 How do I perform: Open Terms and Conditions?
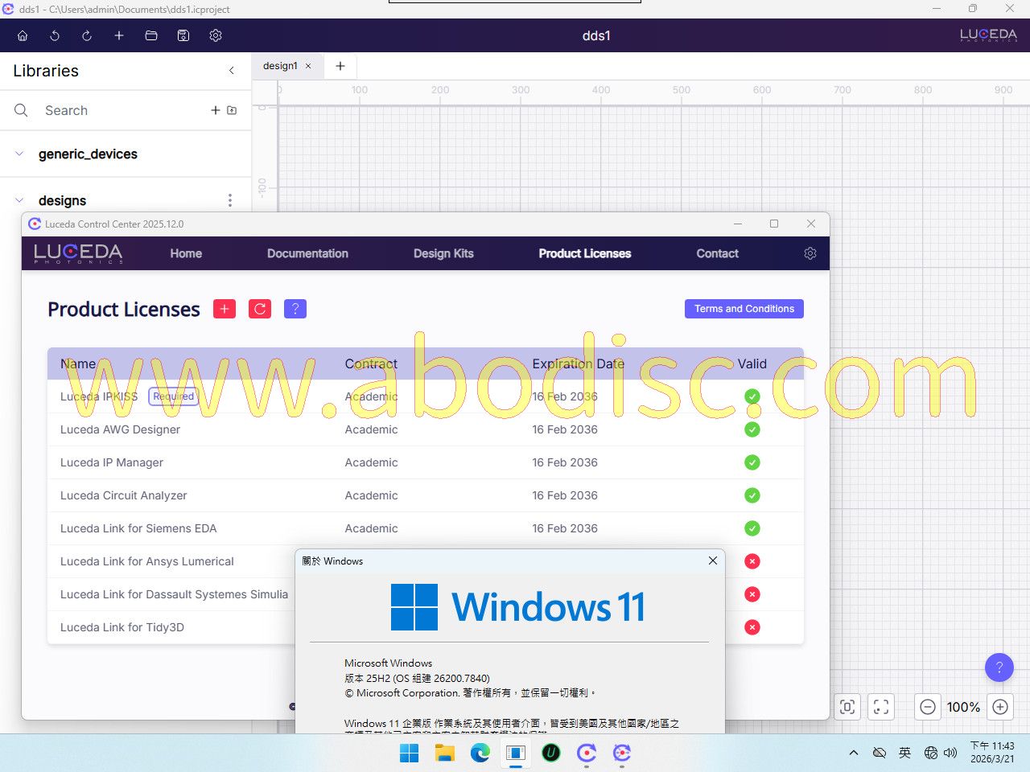click(x=744, y=309)
